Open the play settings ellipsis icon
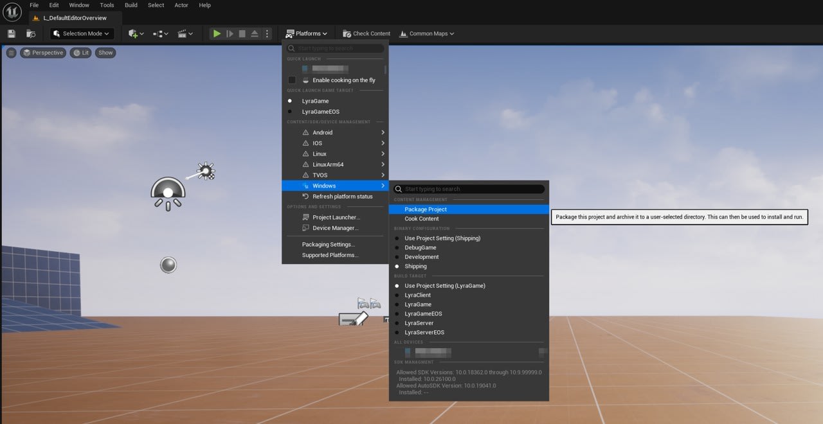 tap(267, 33)
